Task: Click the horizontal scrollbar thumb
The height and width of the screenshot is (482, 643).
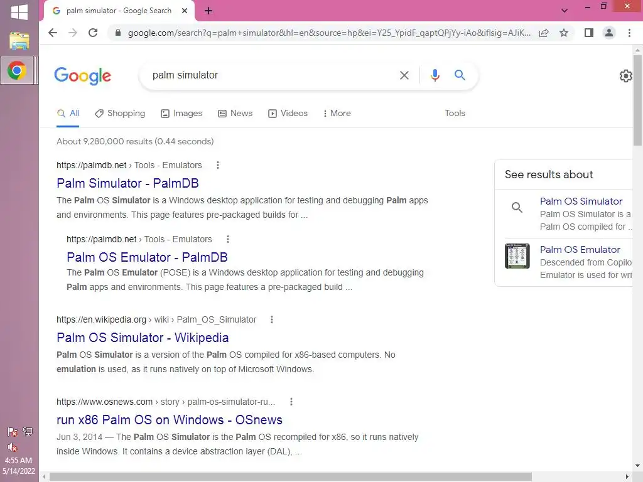Action: 290,477
